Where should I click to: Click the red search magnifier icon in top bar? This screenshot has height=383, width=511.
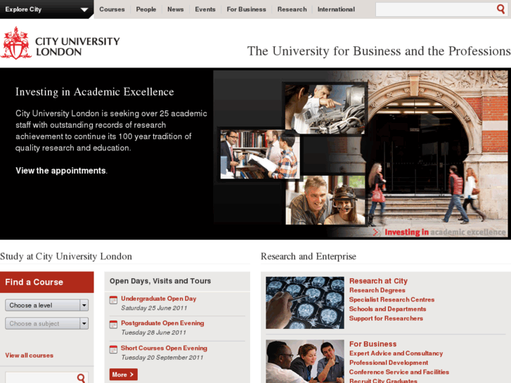click(500, 9)
